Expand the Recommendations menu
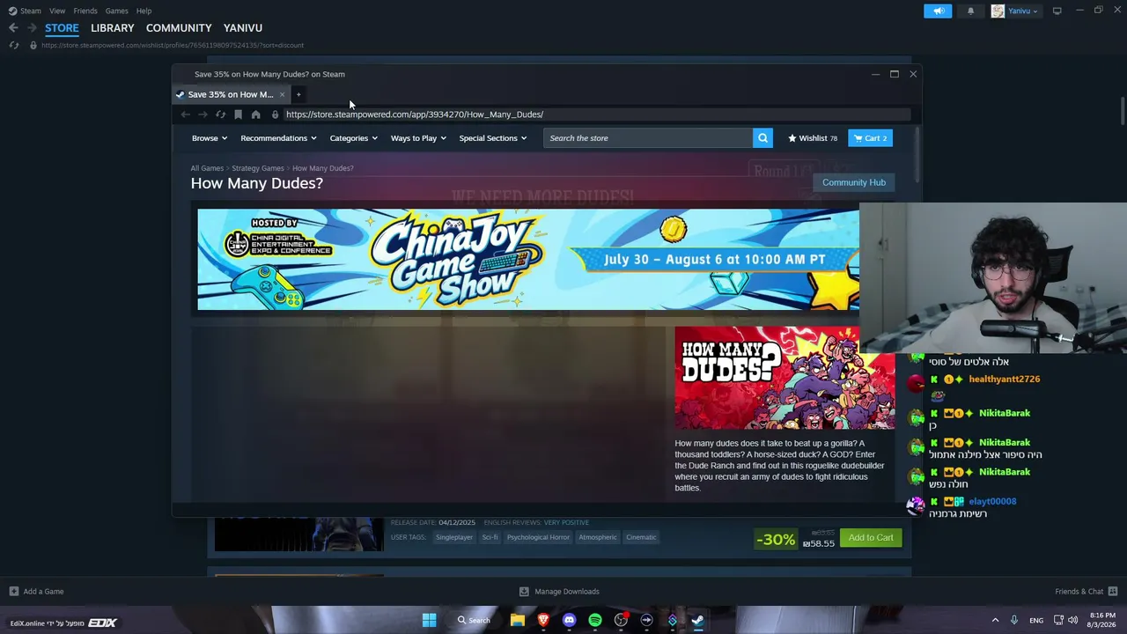1127x634 pixels. coord(279,138)
